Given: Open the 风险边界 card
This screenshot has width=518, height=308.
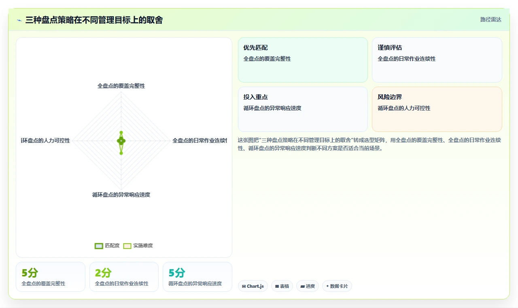Looking at the screenshot, I should [x=437, y=109].
